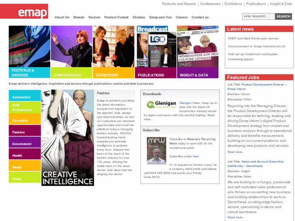Open the Publications image tile
Image resolution: width=295 pixels, height=221 pixels.
pos(155,52)
